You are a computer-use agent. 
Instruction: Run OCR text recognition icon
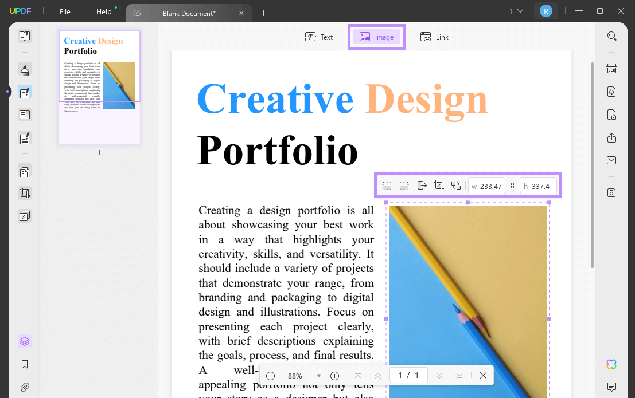[x=612, y=69]
